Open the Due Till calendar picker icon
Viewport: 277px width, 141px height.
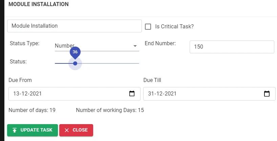pyautogui.click(x=267, y=94)
